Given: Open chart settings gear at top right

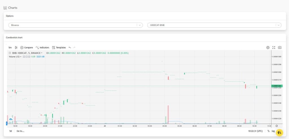Looking at the screenshot, I should click(x=268, y=48).
